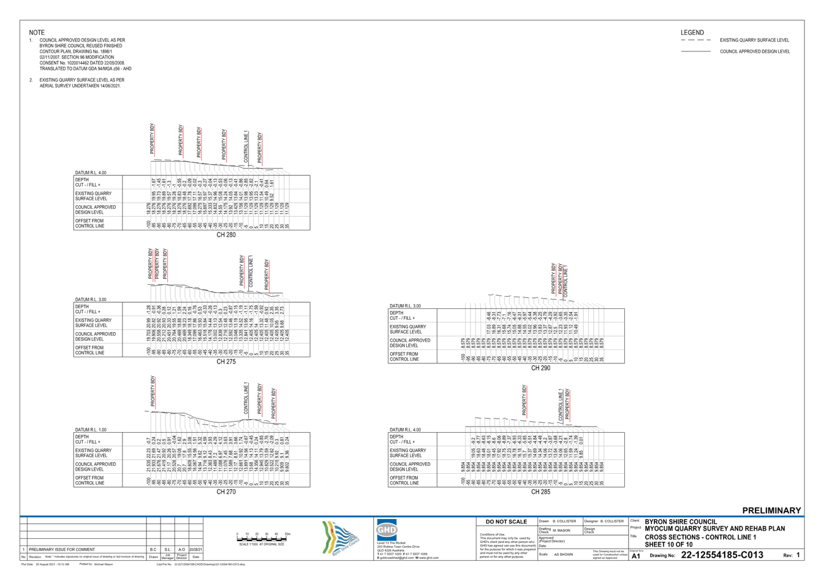Click 'Plotted by: Michael Mason' footer text
Image resolution: width=821 pixels, height=581 pixels.
pos(96,564)
